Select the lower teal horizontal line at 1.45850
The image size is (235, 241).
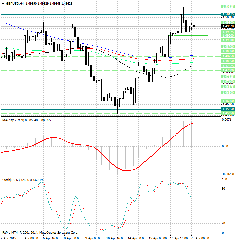[x=111, y=109]
